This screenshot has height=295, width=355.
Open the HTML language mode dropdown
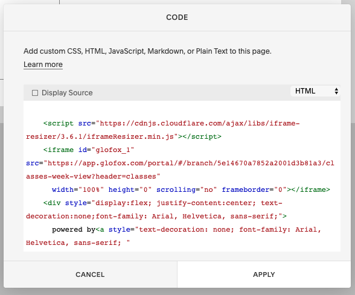[x=315, y=91]
